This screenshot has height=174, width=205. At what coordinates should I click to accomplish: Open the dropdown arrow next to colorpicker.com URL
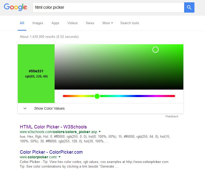(59, 157)
